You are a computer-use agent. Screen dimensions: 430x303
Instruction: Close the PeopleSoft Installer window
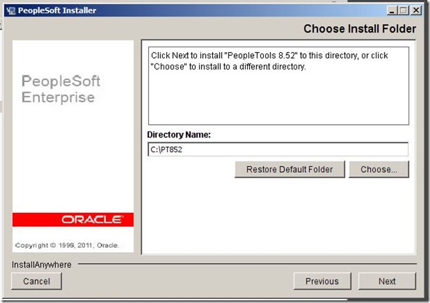[416, 11]
